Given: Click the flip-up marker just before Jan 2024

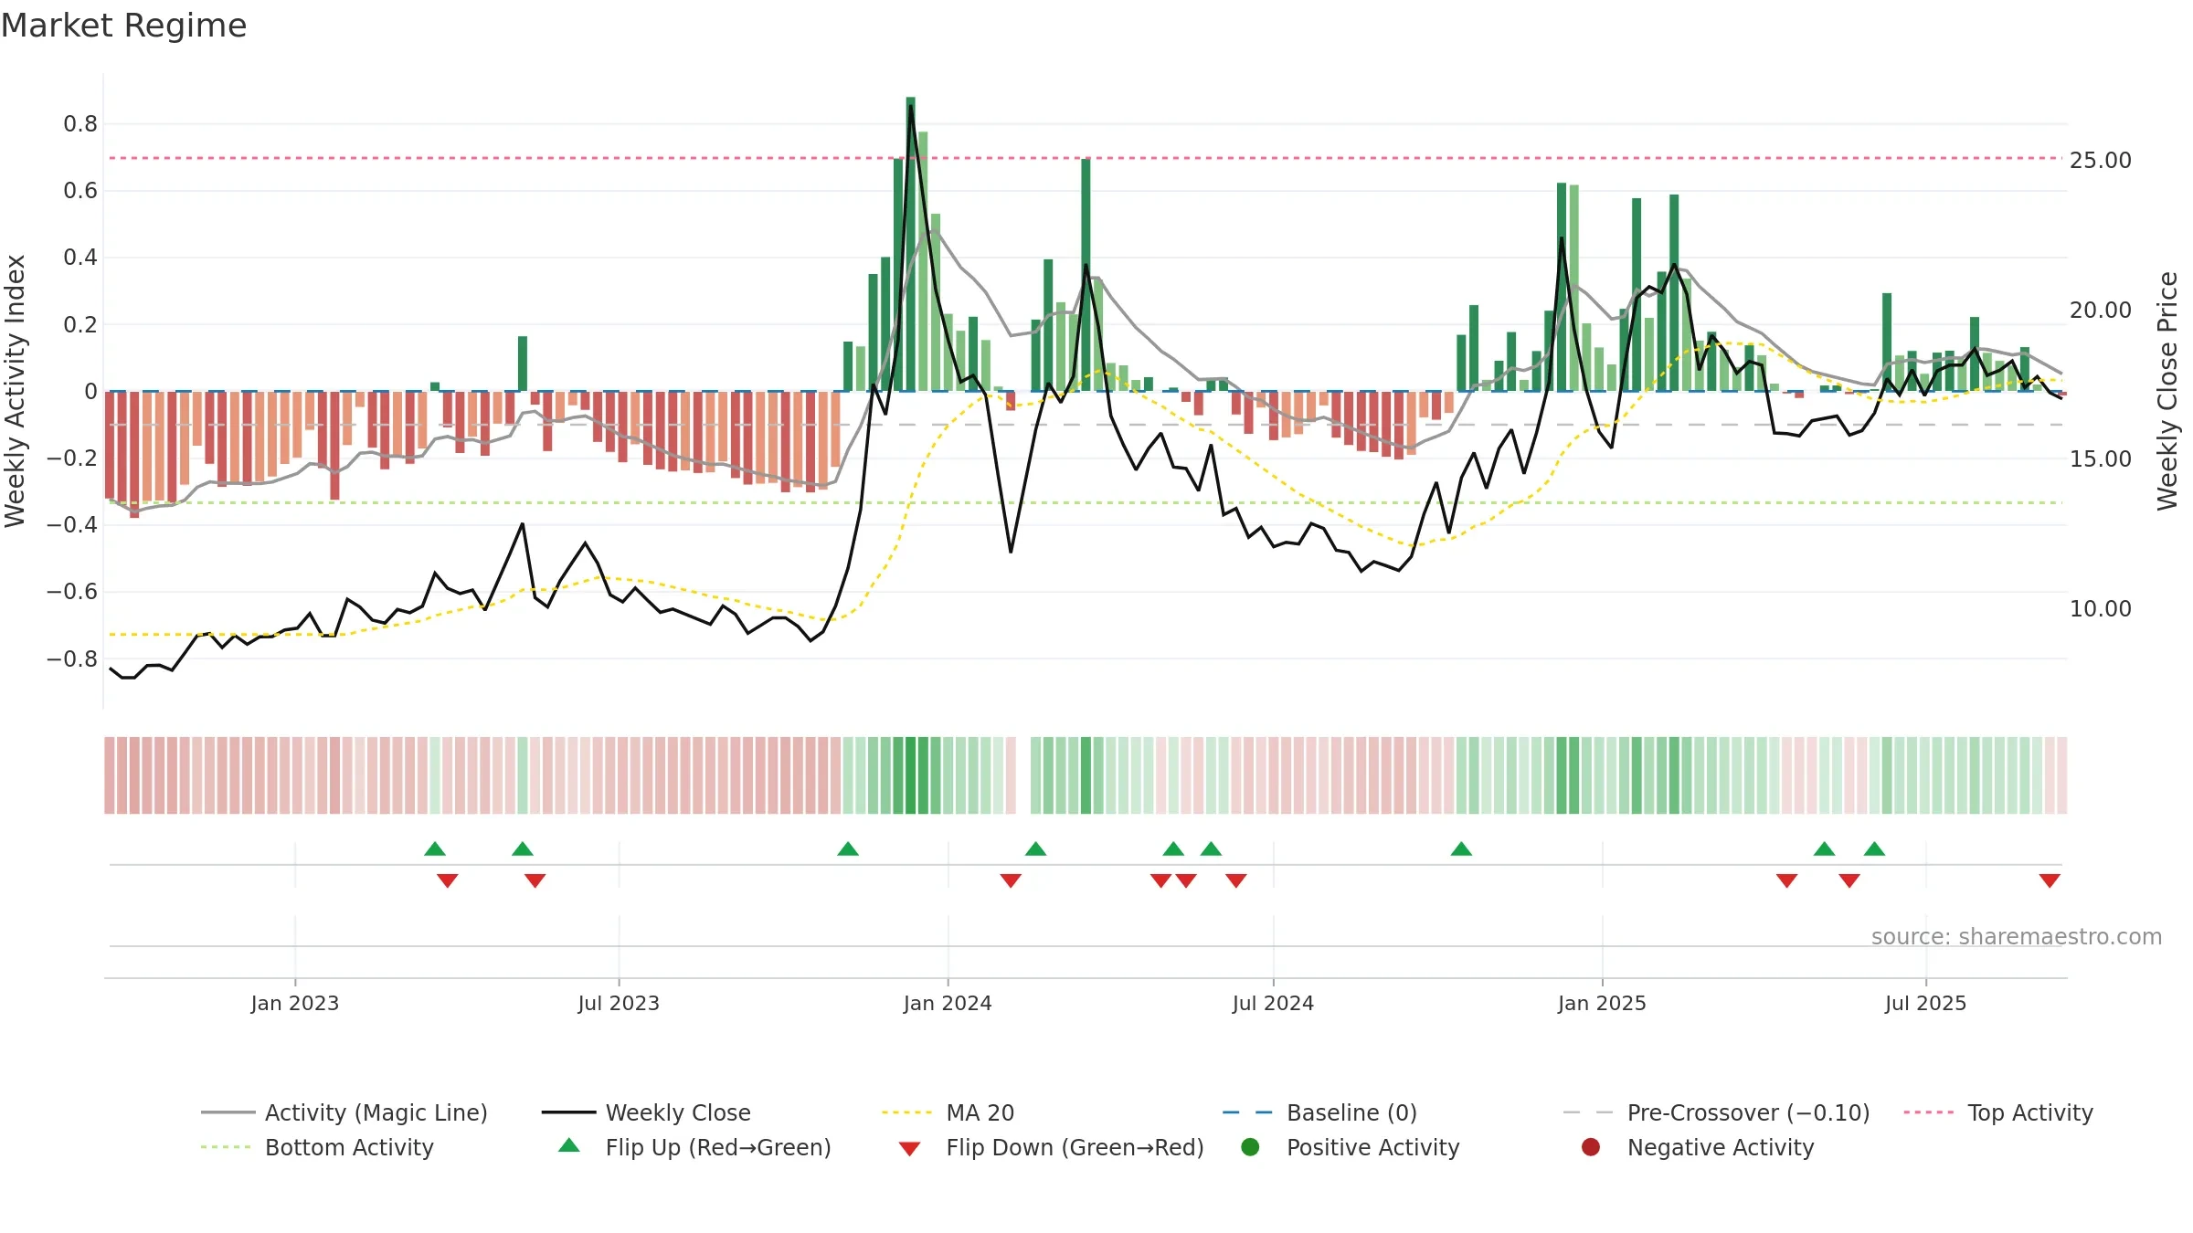Looking at the screenshot, I should pos(848,848).
